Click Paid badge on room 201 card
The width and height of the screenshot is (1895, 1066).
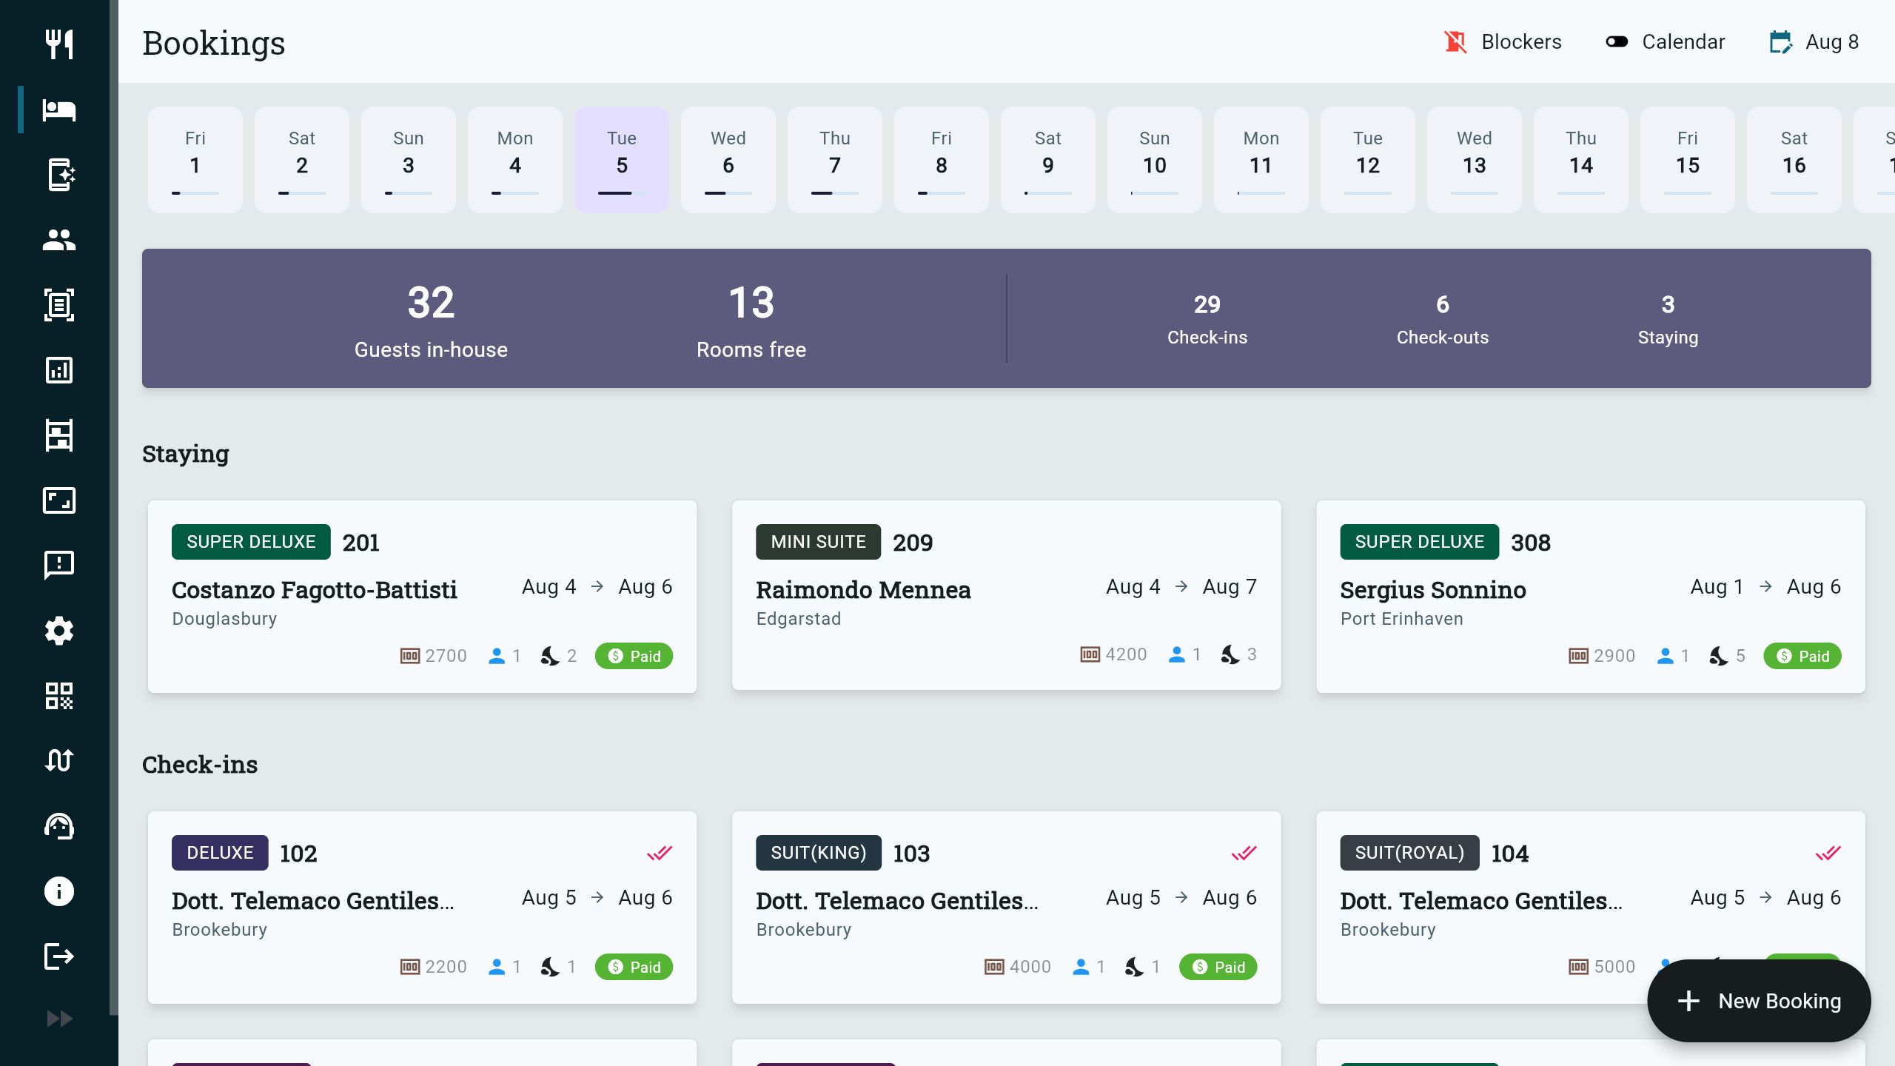coord(634,656)
